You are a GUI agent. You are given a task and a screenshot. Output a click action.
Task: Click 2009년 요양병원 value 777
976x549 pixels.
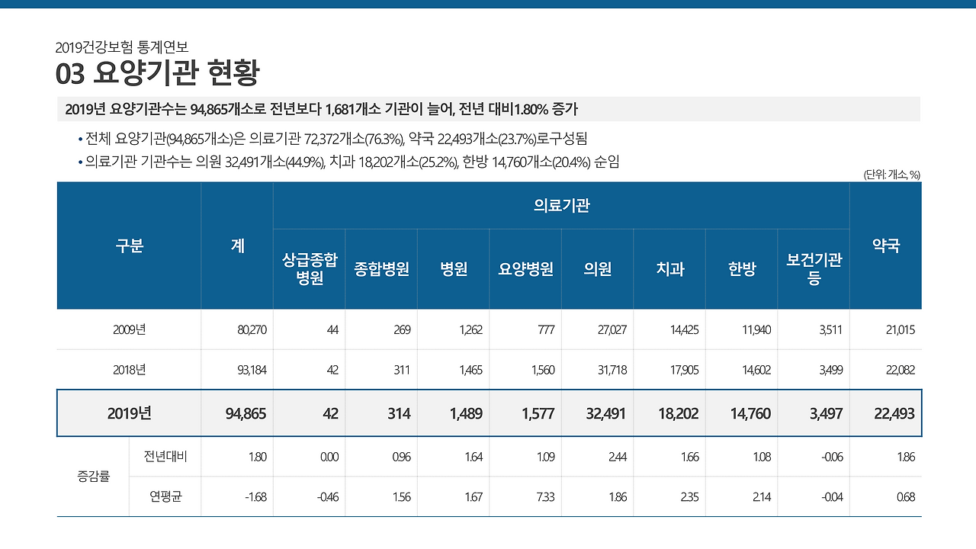point(546,330)
